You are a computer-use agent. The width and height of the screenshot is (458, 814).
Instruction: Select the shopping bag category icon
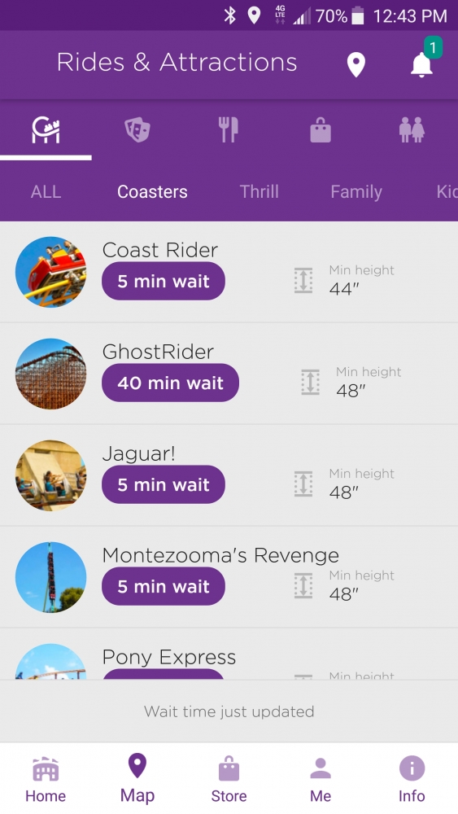point(320,129)
